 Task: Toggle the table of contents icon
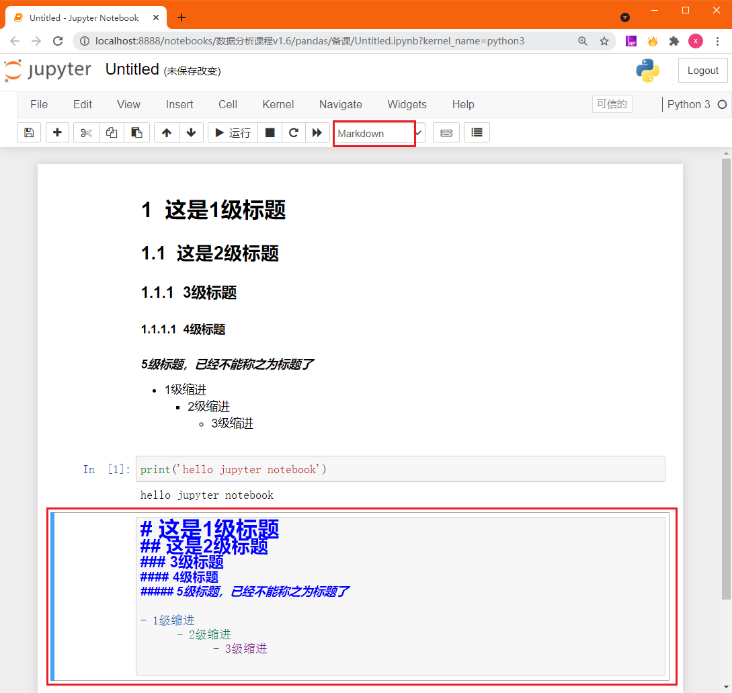pos(477,132)
